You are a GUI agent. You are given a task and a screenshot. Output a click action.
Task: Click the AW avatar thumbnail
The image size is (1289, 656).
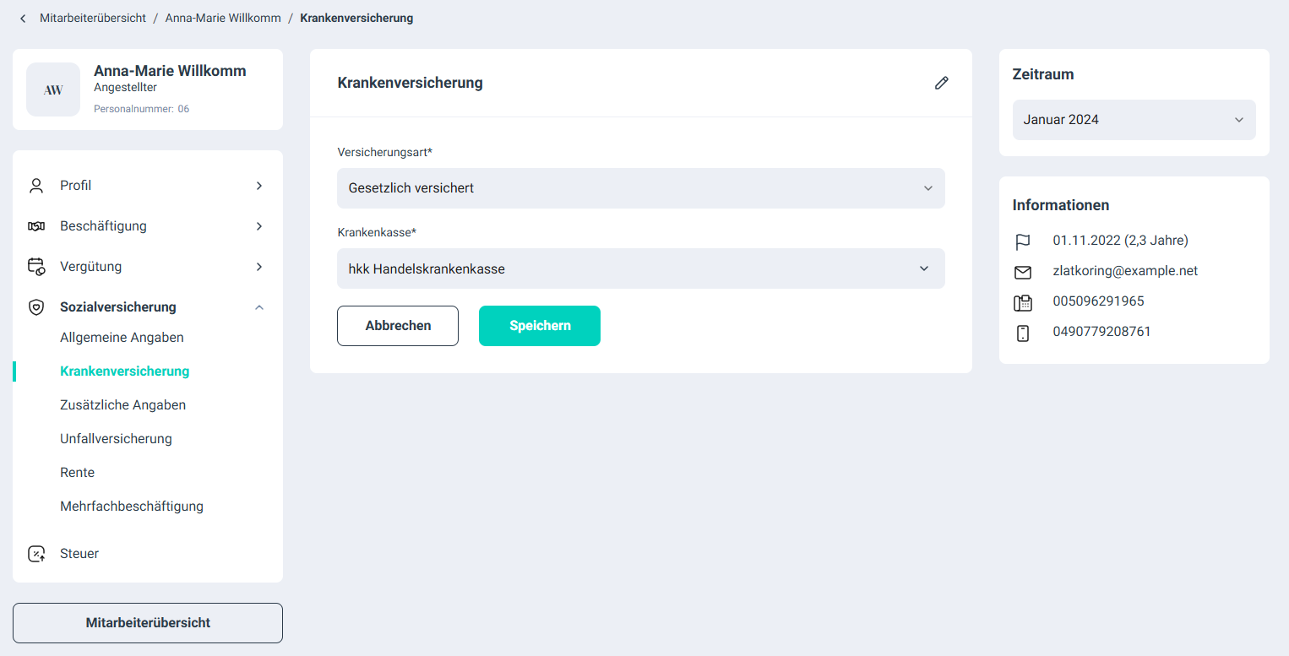(53, 89)
